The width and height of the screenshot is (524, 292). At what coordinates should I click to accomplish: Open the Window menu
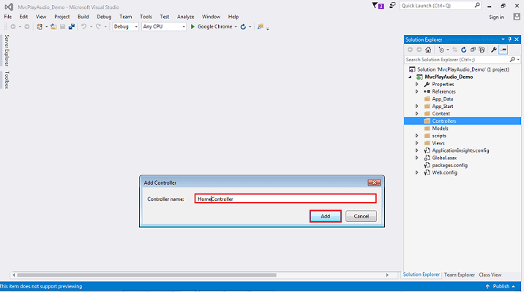(211, 17)
